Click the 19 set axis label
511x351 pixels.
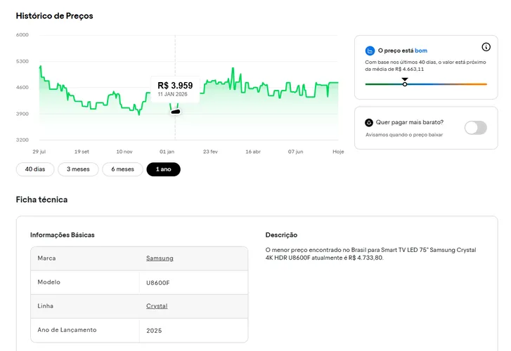click(x=82, y=152)
